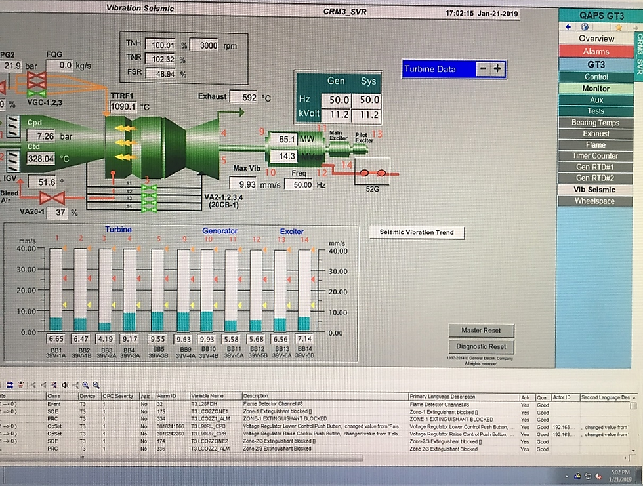Open the Flame display
This screenshot has width=643, height=486.
click(596, 145)
